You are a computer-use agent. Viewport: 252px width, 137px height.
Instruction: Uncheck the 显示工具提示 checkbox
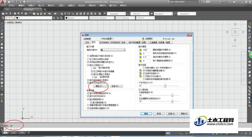(x=88, y=65)
